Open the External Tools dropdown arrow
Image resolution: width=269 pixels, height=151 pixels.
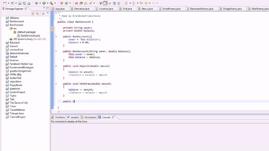click(x=55, y=3)
